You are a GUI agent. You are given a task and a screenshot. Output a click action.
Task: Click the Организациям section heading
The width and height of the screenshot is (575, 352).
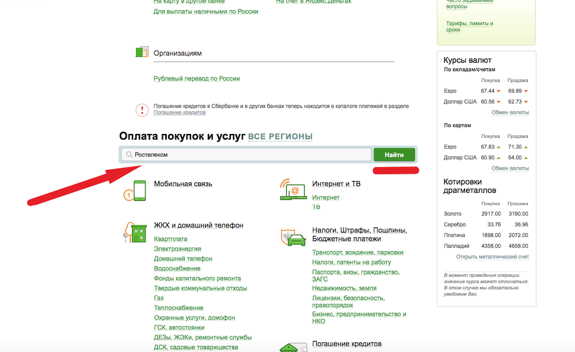tap(177, 53)
